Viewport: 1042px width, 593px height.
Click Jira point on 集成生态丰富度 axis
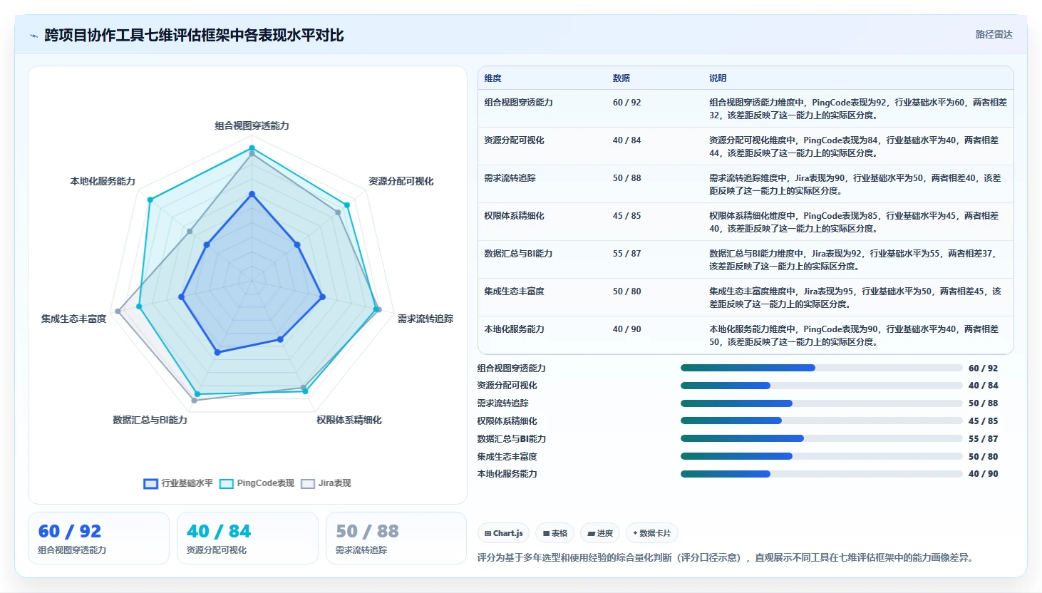(x=119, y=311)
